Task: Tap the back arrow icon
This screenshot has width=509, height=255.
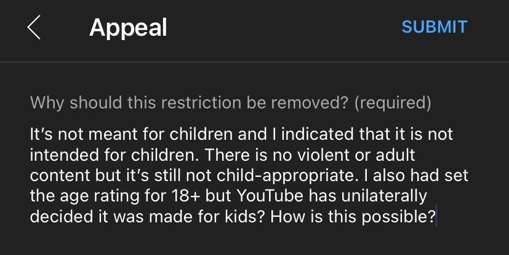Action: (34, 28)
